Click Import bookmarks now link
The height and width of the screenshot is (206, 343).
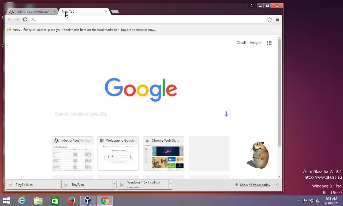(x=139, y=30)
